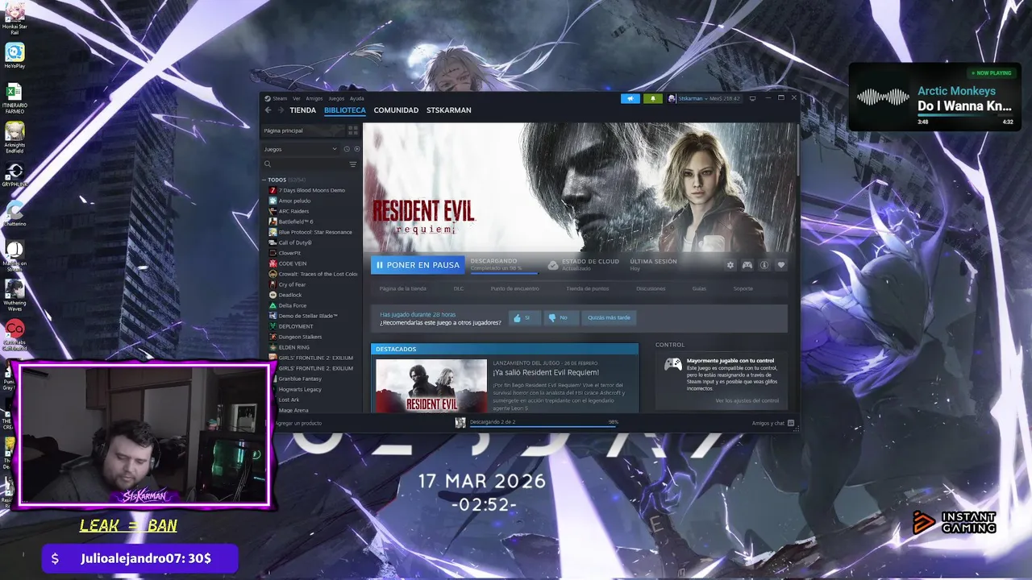This screenshot has height=580, width=1032.
Task: Open HoYoPlay desktop shortcut
Action: click(x=15, y=56)
